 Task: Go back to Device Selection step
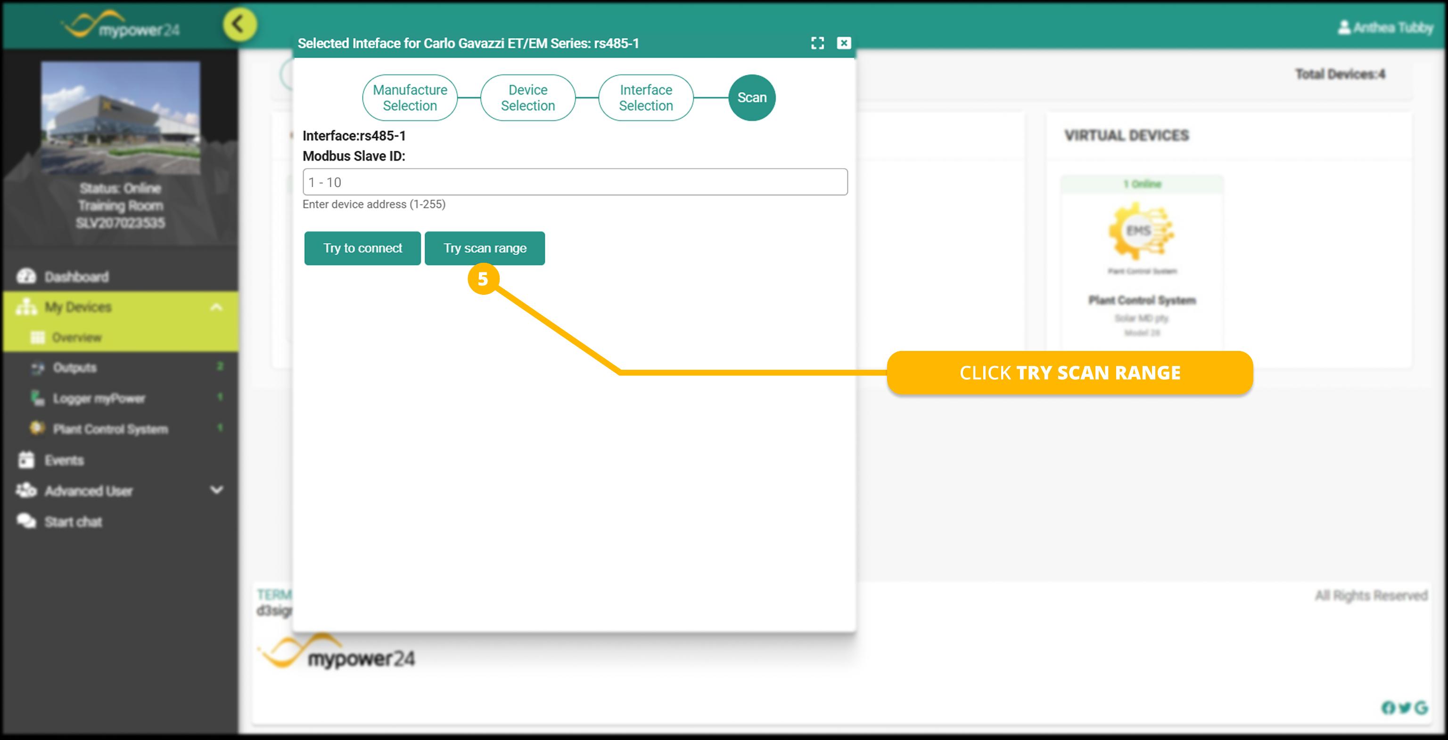tap(527, 98)
